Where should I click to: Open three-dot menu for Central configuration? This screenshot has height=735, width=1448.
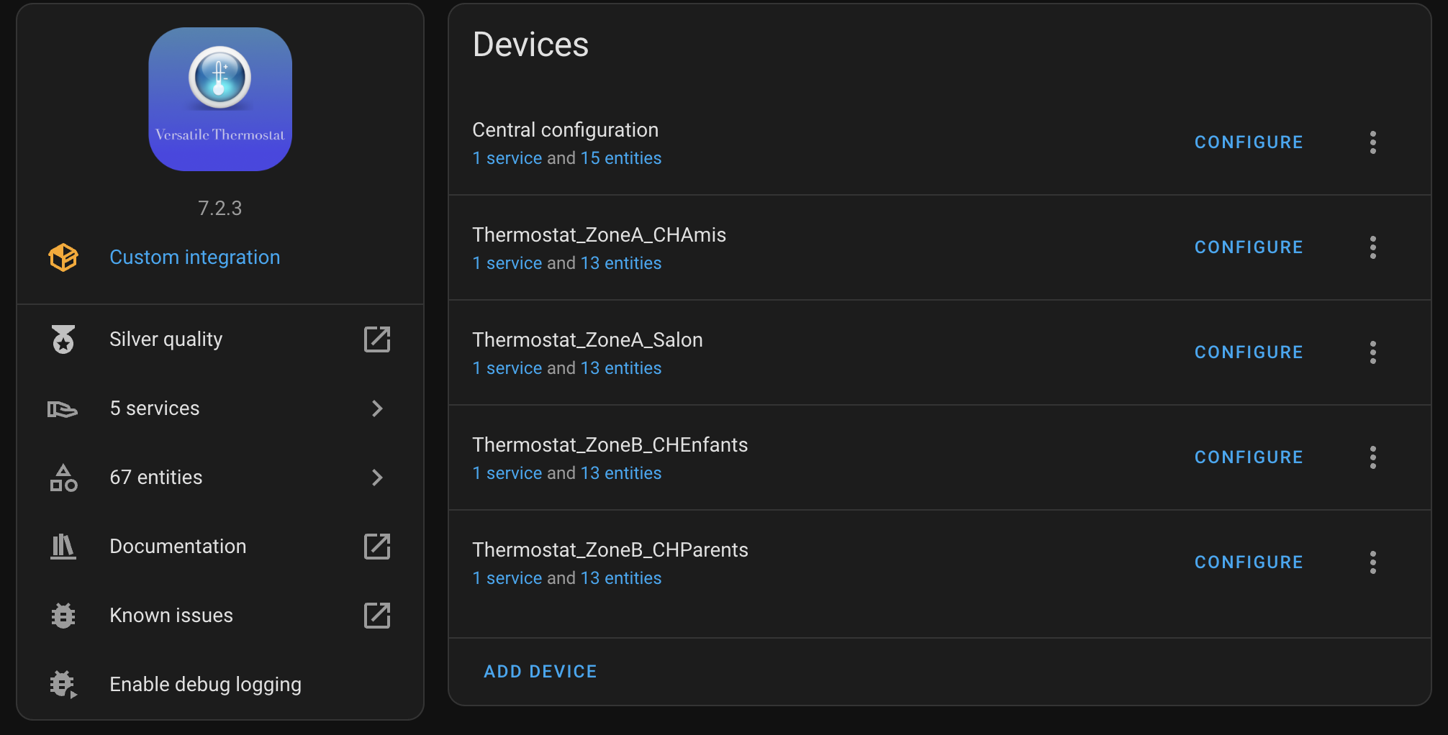point(1373,142)
